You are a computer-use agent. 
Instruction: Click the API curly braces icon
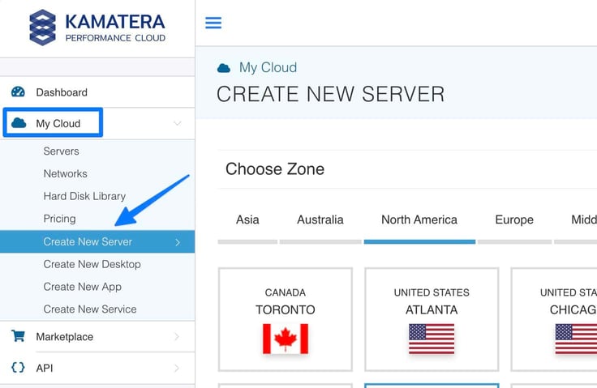[18, 368]
